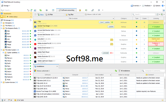Image resolution: width=166 pixels, height=102 pixels.
Task: Expand The Matrix group
Action: 1,25
